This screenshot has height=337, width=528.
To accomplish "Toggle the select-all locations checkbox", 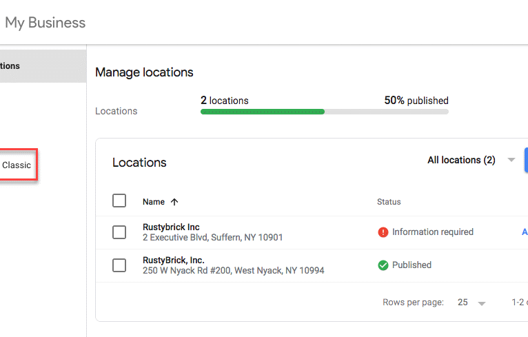I will [119, 201].
